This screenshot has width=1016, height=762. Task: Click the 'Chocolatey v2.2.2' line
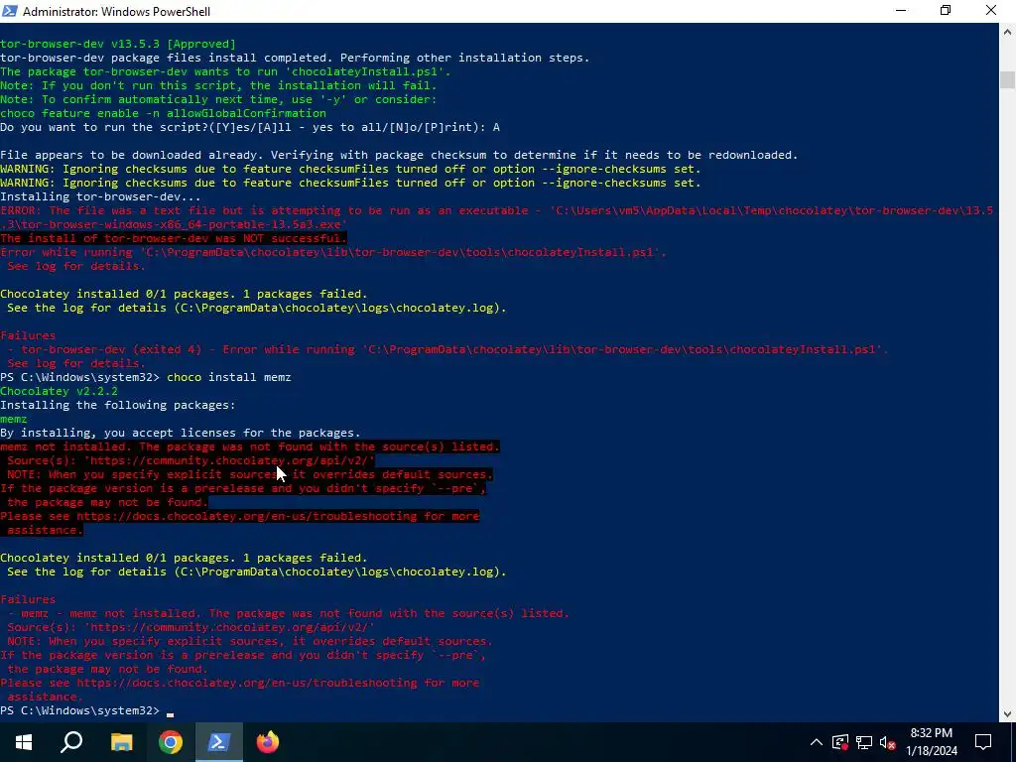point(59,391)
